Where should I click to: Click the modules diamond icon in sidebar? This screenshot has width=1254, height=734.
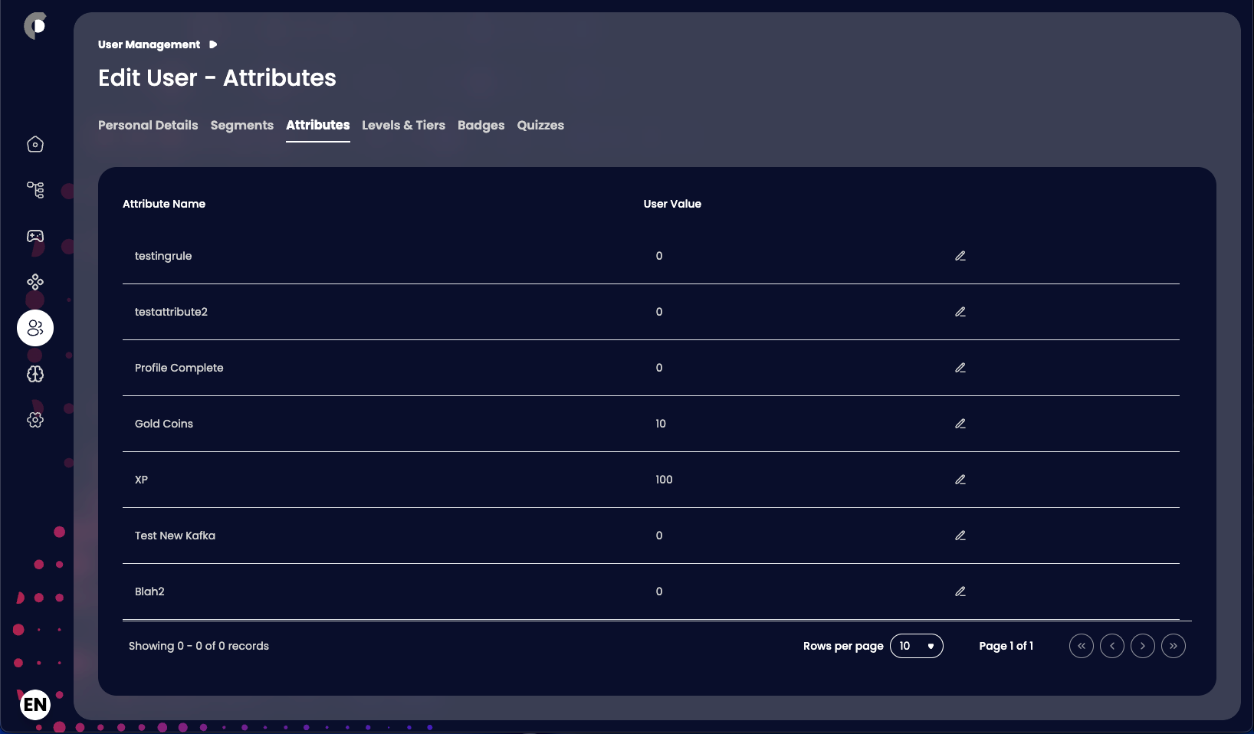[34, 282]
